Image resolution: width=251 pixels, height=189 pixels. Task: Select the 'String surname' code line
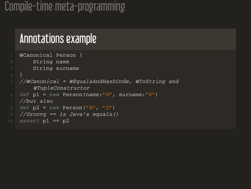(x=56, y=68)
